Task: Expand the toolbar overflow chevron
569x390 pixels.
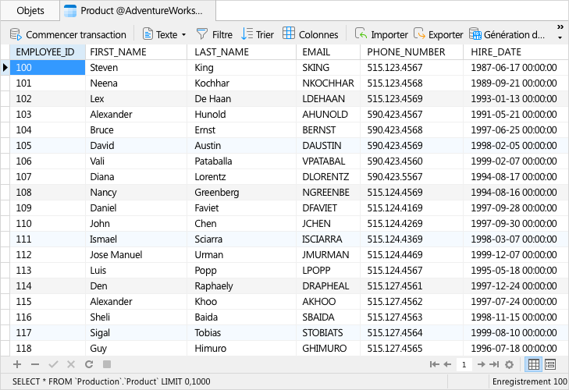Action: point(560,32)
